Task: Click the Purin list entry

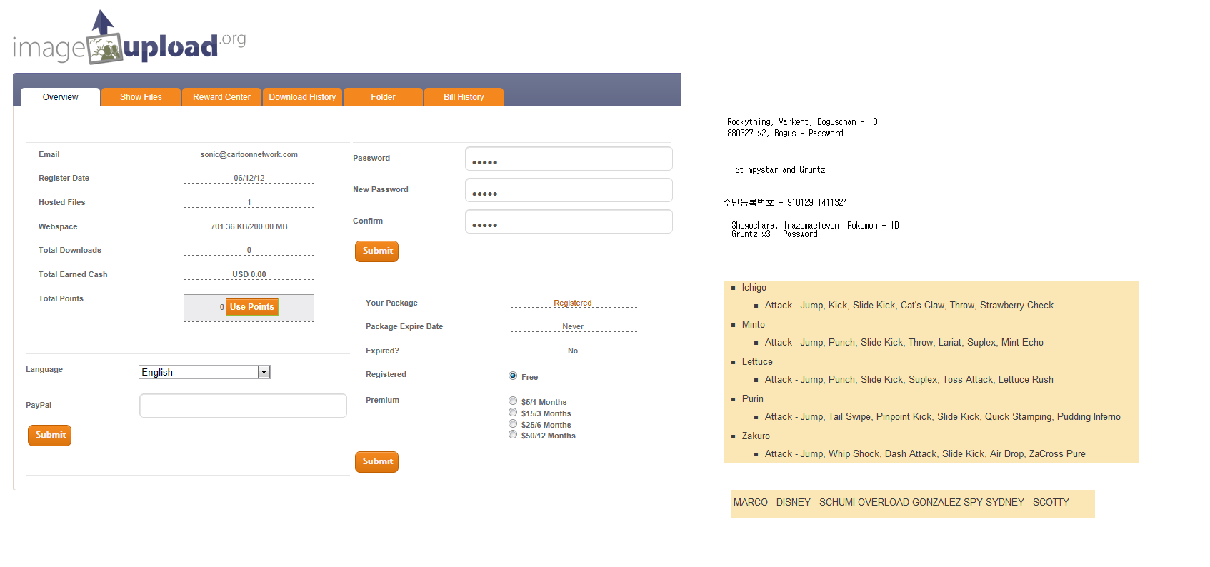Action: point(752,399)
